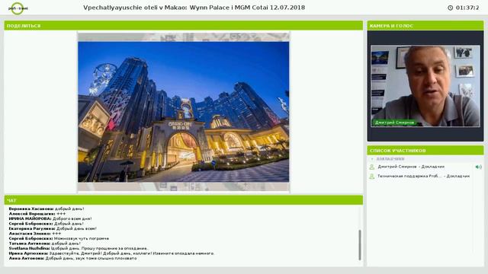
Task: Select the ПОДЕЛИТЬСЯ panel header
Action: [184, 25]
